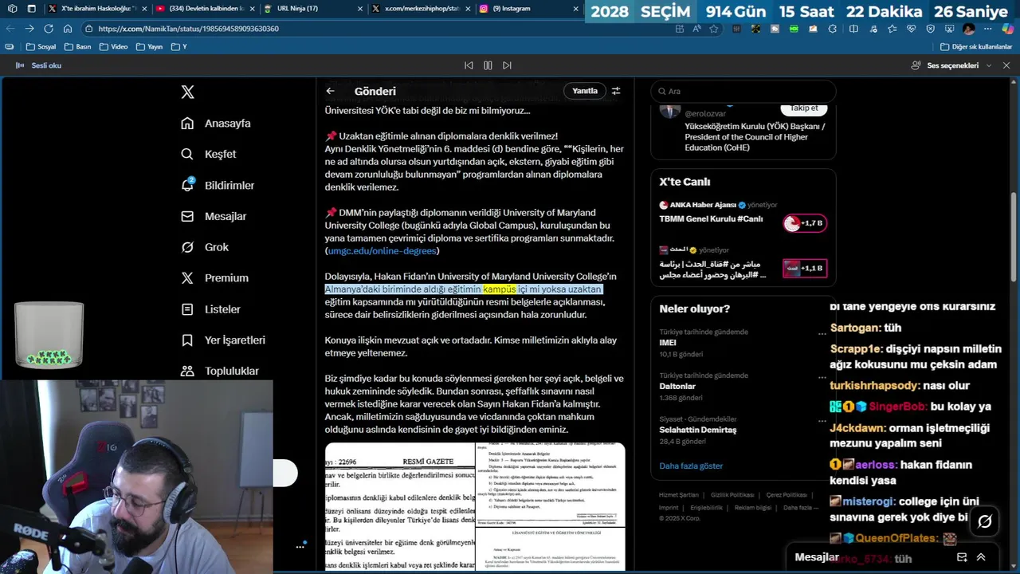Screen dimensions: 1020x574
Task: Click the Yanıtla reply button
Action: pyautogui.click(x=584, y=91)
